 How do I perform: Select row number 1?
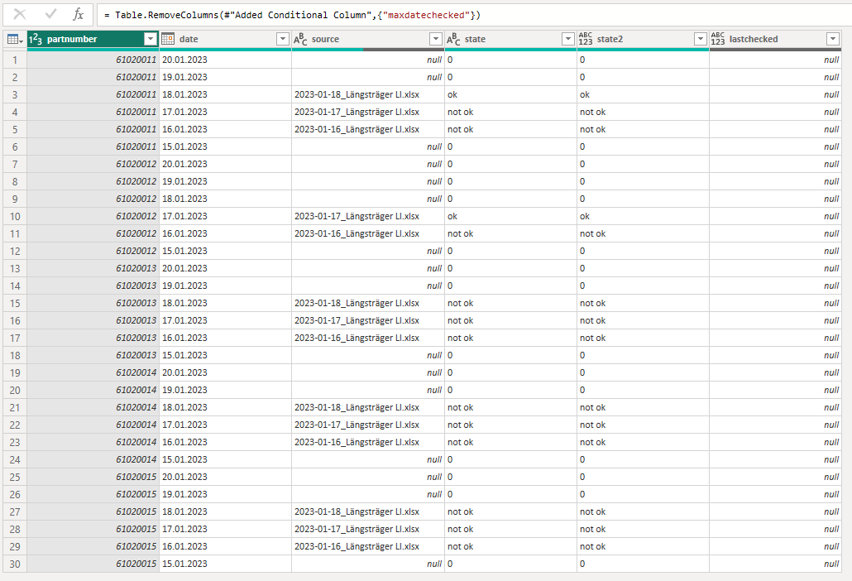(15, 60)
